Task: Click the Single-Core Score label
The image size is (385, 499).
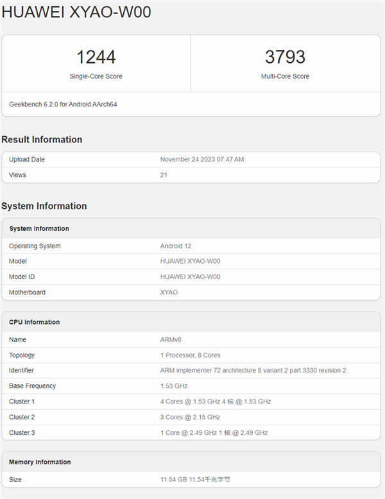Action: [x=96, y=76]
